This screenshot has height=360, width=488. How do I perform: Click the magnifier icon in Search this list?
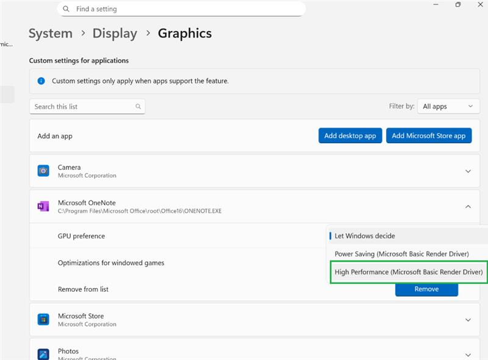click(x=138, y=107)
